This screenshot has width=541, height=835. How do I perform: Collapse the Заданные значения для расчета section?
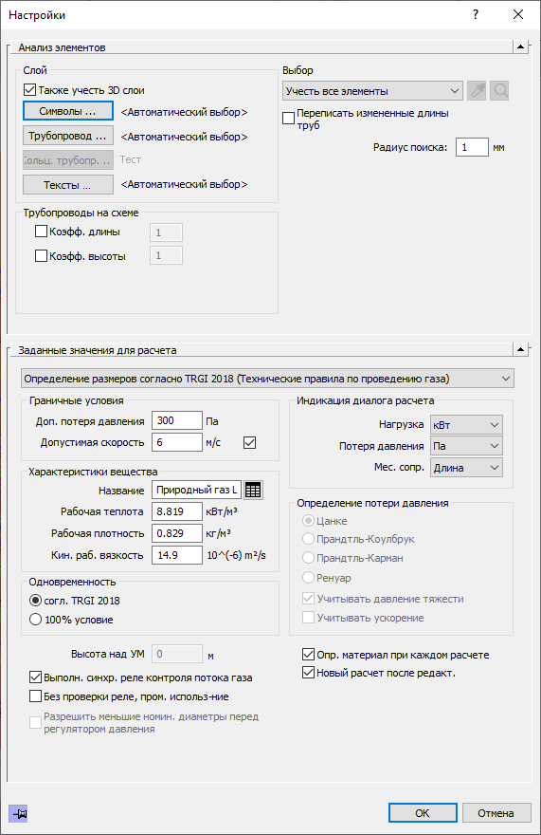[520, 350]
